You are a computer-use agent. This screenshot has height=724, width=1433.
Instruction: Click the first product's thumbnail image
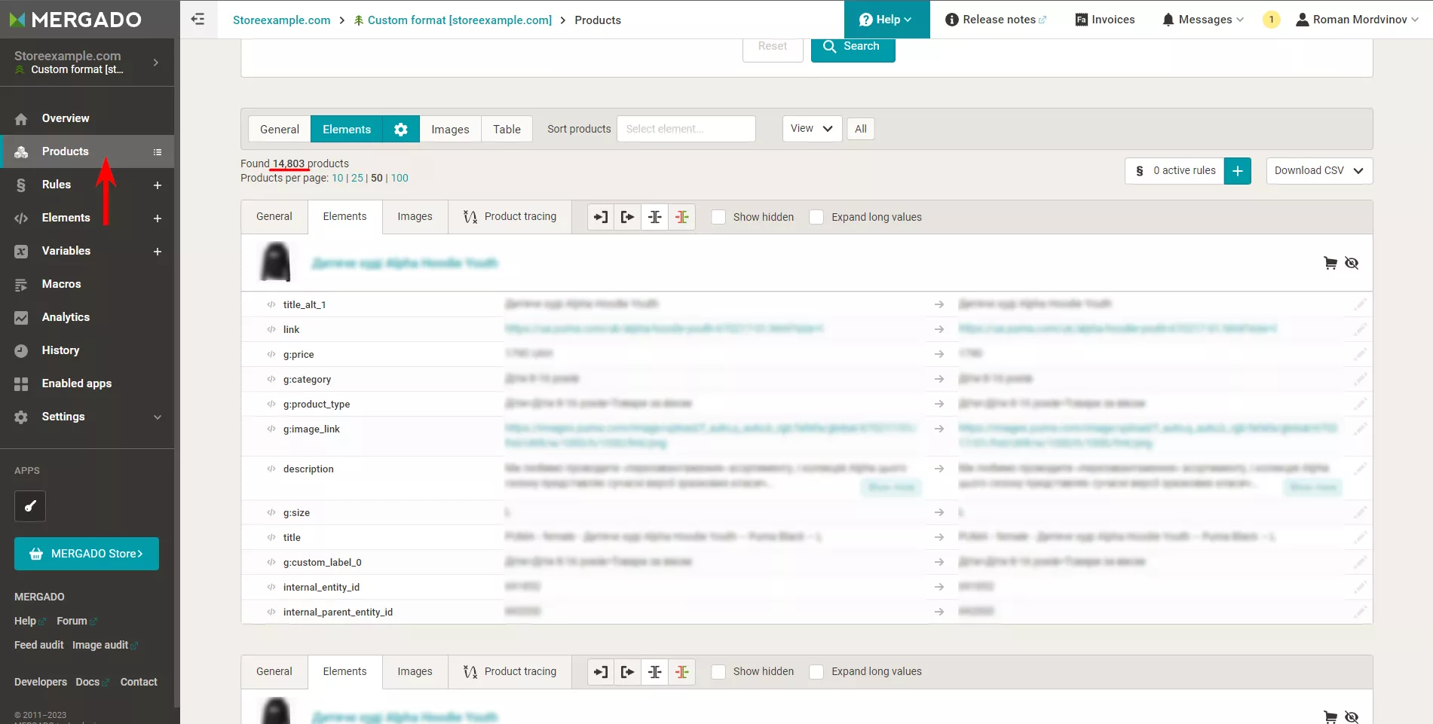[x=276, y=262]
